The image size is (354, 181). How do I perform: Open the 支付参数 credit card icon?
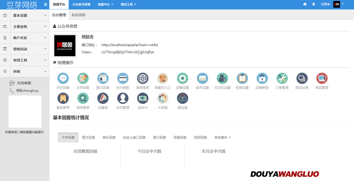pyautogui.click(x=123, y=78)
